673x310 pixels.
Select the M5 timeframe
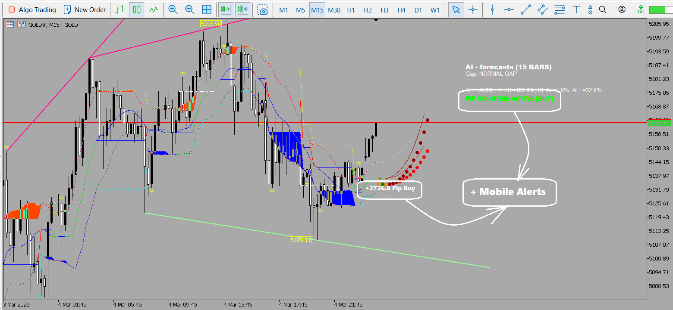[300, 10]
